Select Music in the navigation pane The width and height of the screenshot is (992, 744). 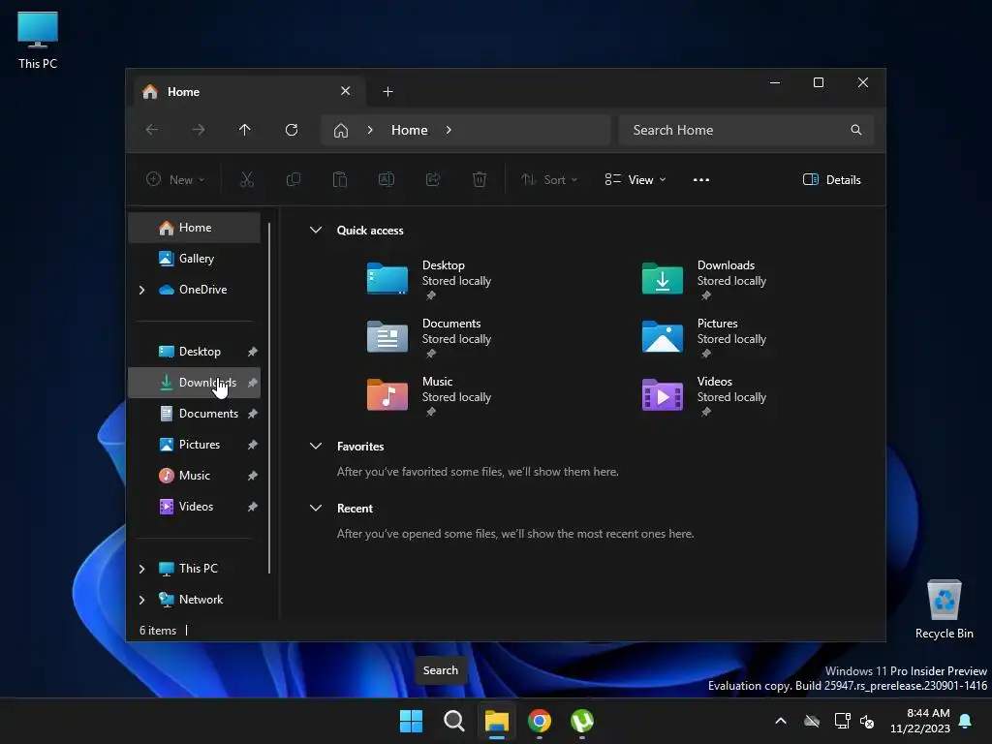pos(194,476)
